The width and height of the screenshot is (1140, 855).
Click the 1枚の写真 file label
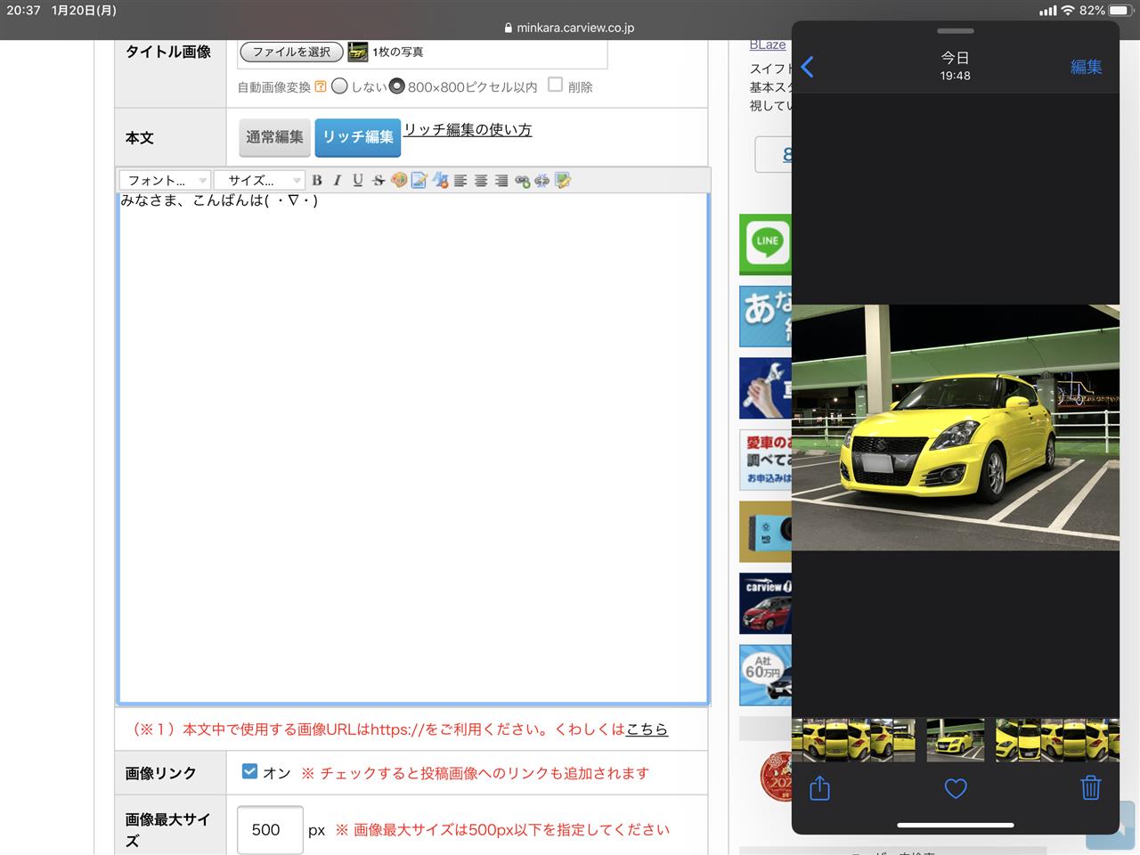(397, 53)
